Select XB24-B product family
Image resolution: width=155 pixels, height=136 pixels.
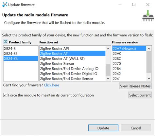tap(21, 49)
